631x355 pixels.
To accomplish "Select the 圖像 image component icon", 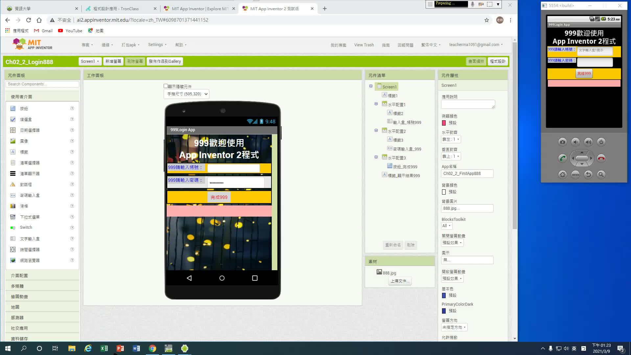I will 13,141.
